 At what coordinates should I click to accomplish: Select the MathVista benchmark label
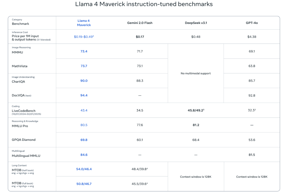[x=19, y=66]
